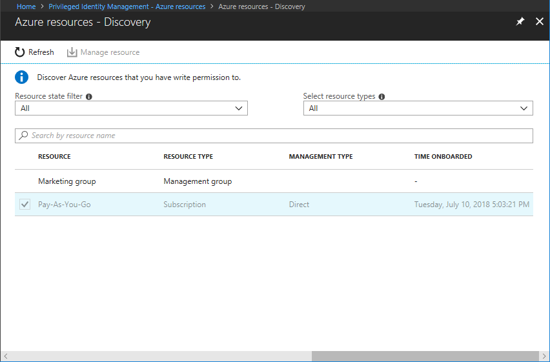Click the Select resource types info icon
The width and height of the screenshot is (550, 362).
382,97
